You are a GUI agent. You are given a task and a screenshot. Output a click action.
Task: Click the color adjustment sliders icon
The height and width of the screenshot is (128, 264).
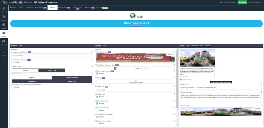click(115, 68)
